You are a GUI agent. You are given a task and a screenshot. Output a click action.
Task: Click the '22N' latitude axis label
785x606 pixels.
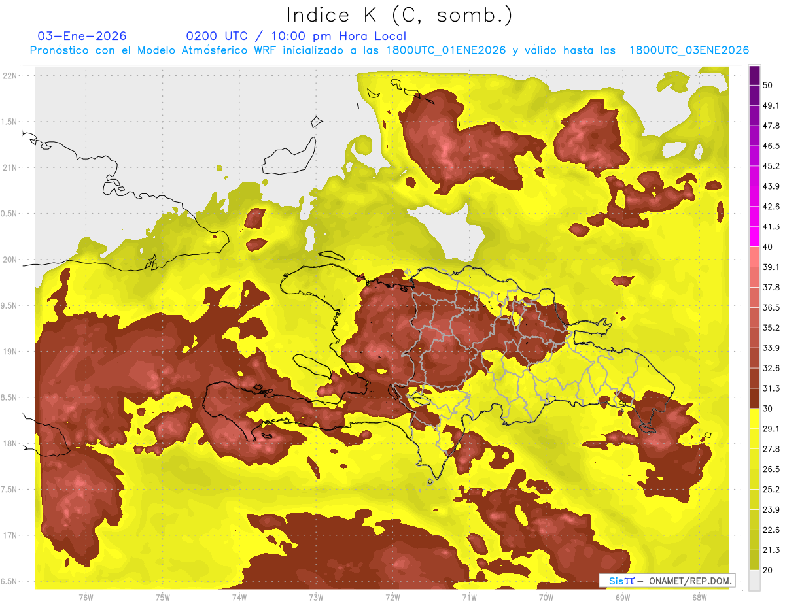(10, 76)
